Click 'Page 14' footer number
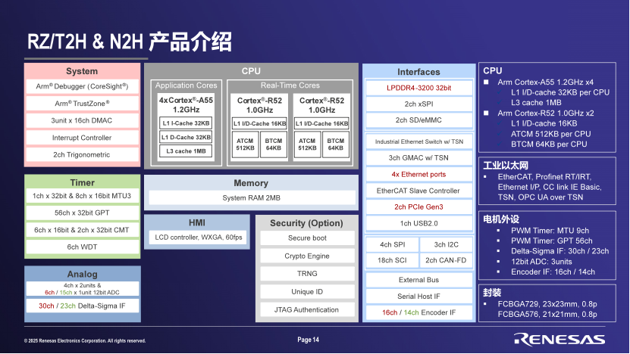Screen dimensions: 630x354 308,340
